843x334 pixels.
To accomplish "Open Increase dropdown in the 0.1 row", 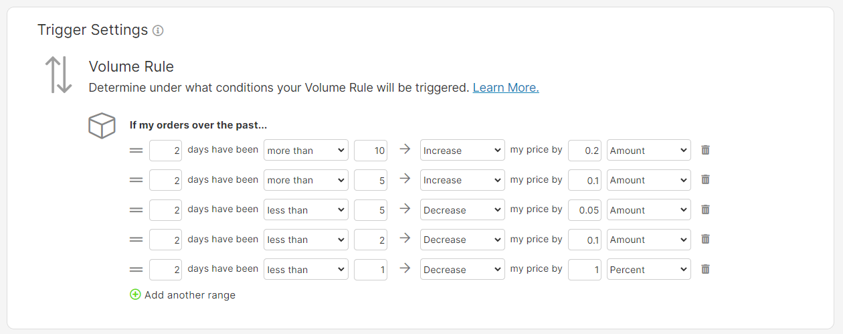I will 462,180.
